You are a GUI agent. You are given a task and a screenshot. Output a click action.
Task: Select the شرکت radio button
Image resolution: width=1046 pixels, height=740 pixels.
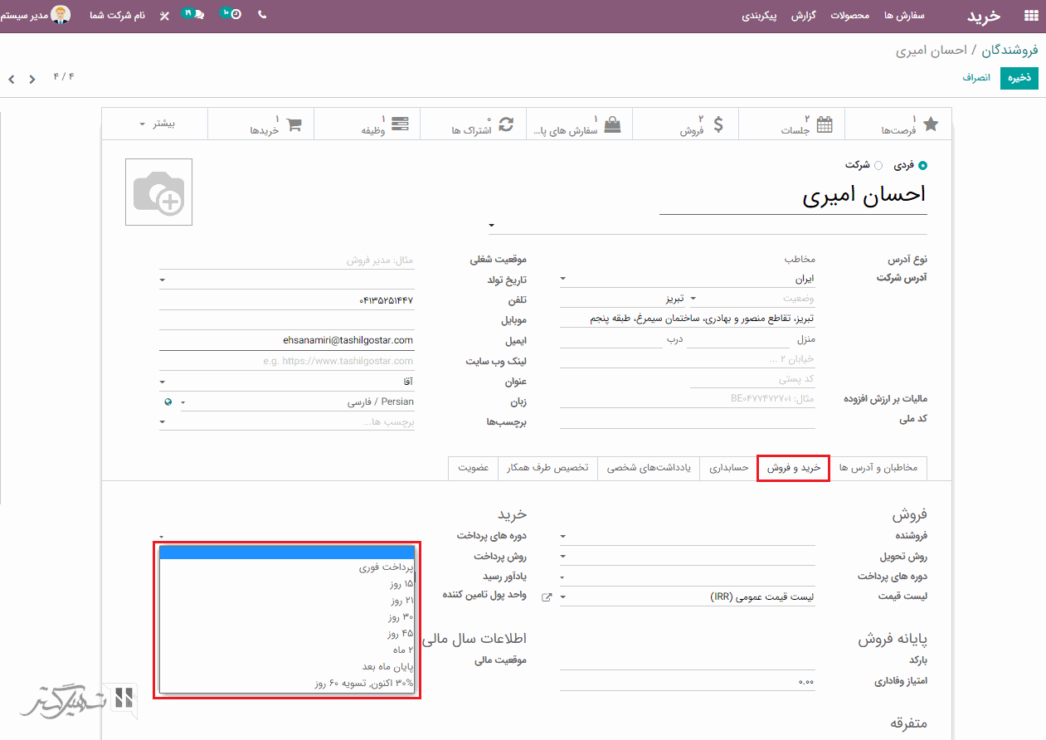click(878, 166)
